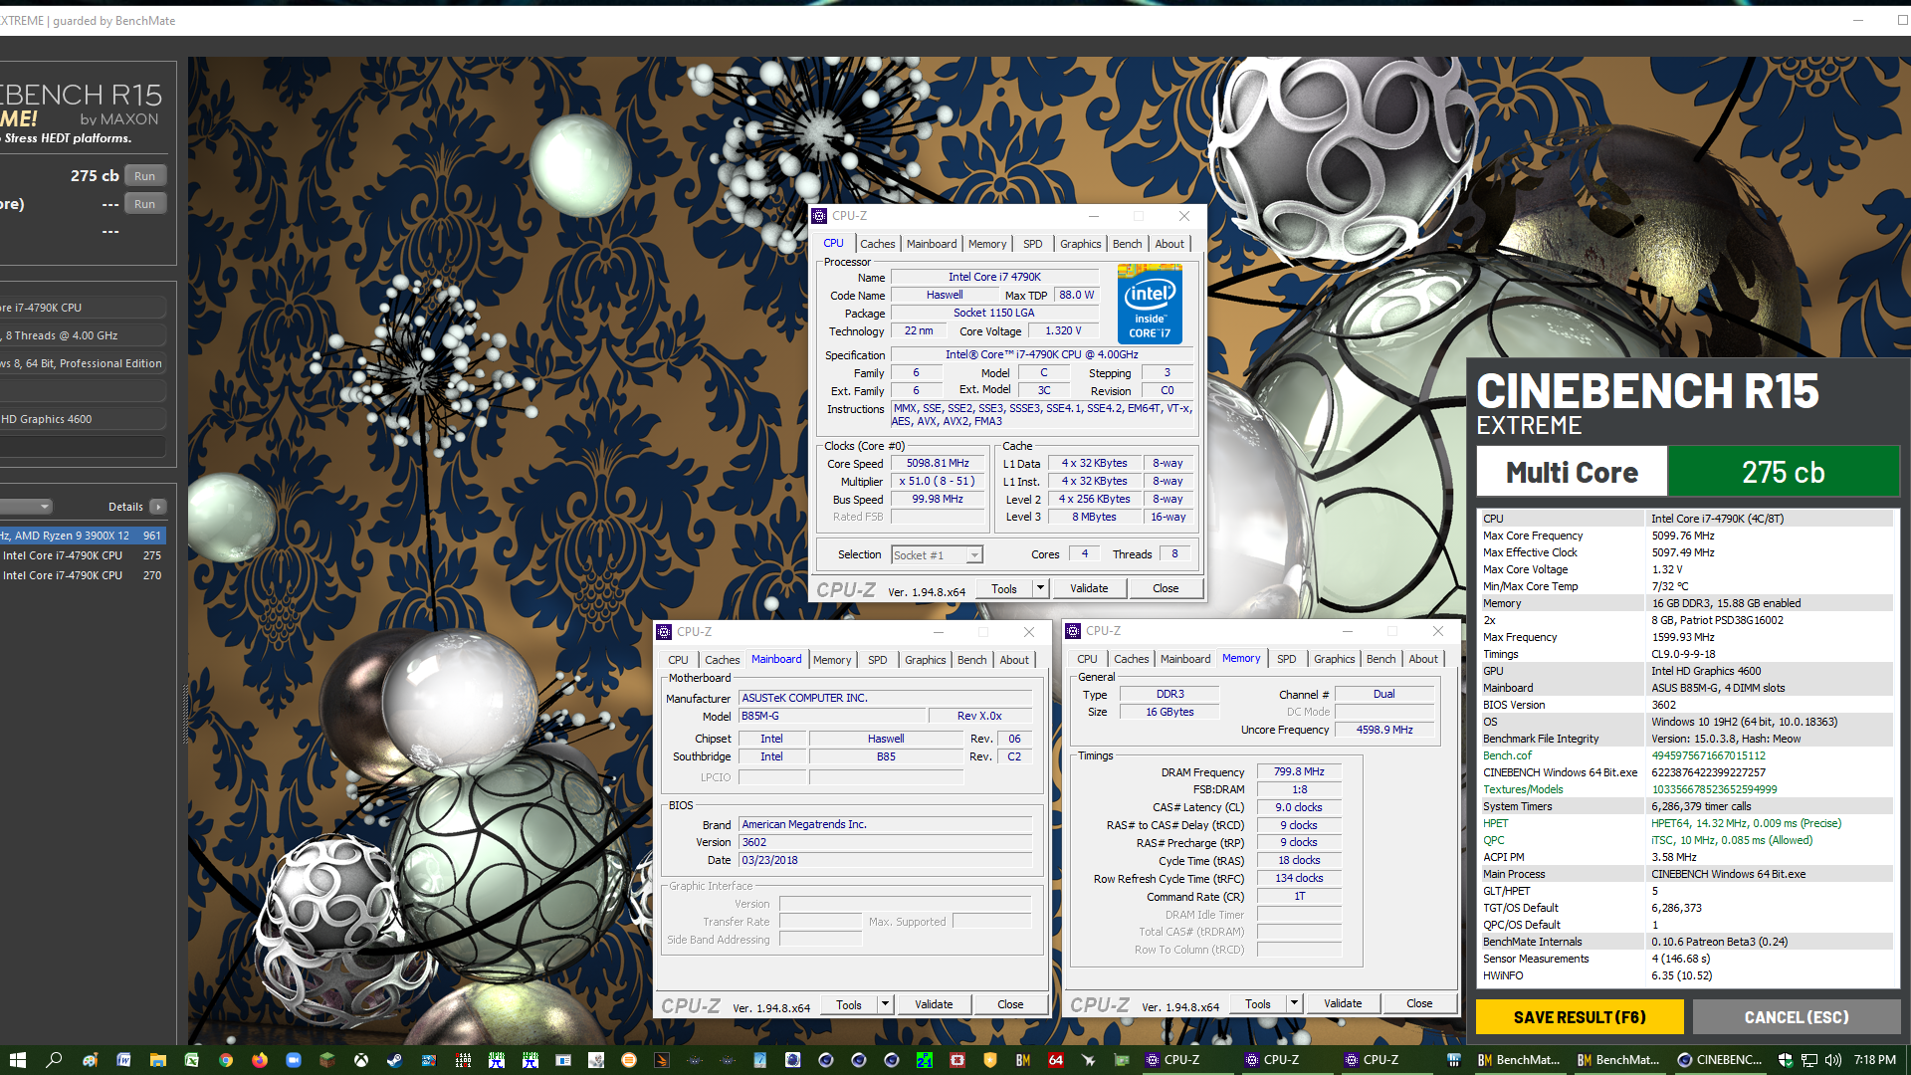Open the volume tray icon
Viewport: 1911px width, 1075px height.
(1833, 1060)
